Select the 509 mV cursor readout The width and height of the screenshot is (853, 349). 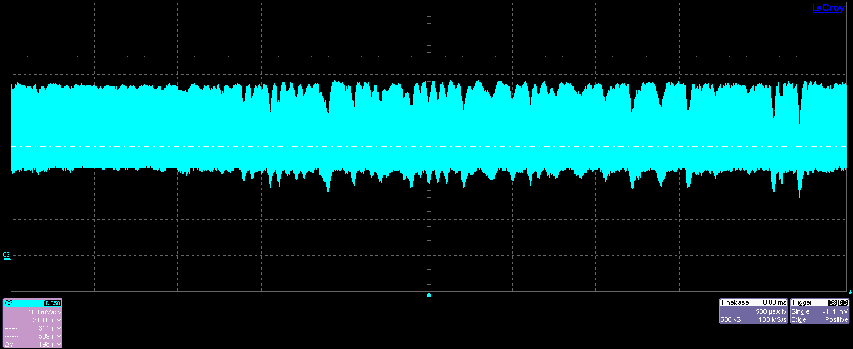(51, 337)
